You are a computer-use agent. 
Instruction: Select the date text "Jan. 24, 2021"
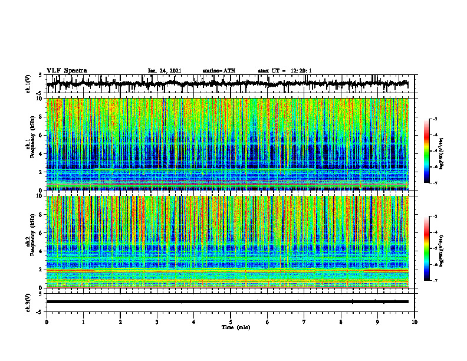[165, 71]
